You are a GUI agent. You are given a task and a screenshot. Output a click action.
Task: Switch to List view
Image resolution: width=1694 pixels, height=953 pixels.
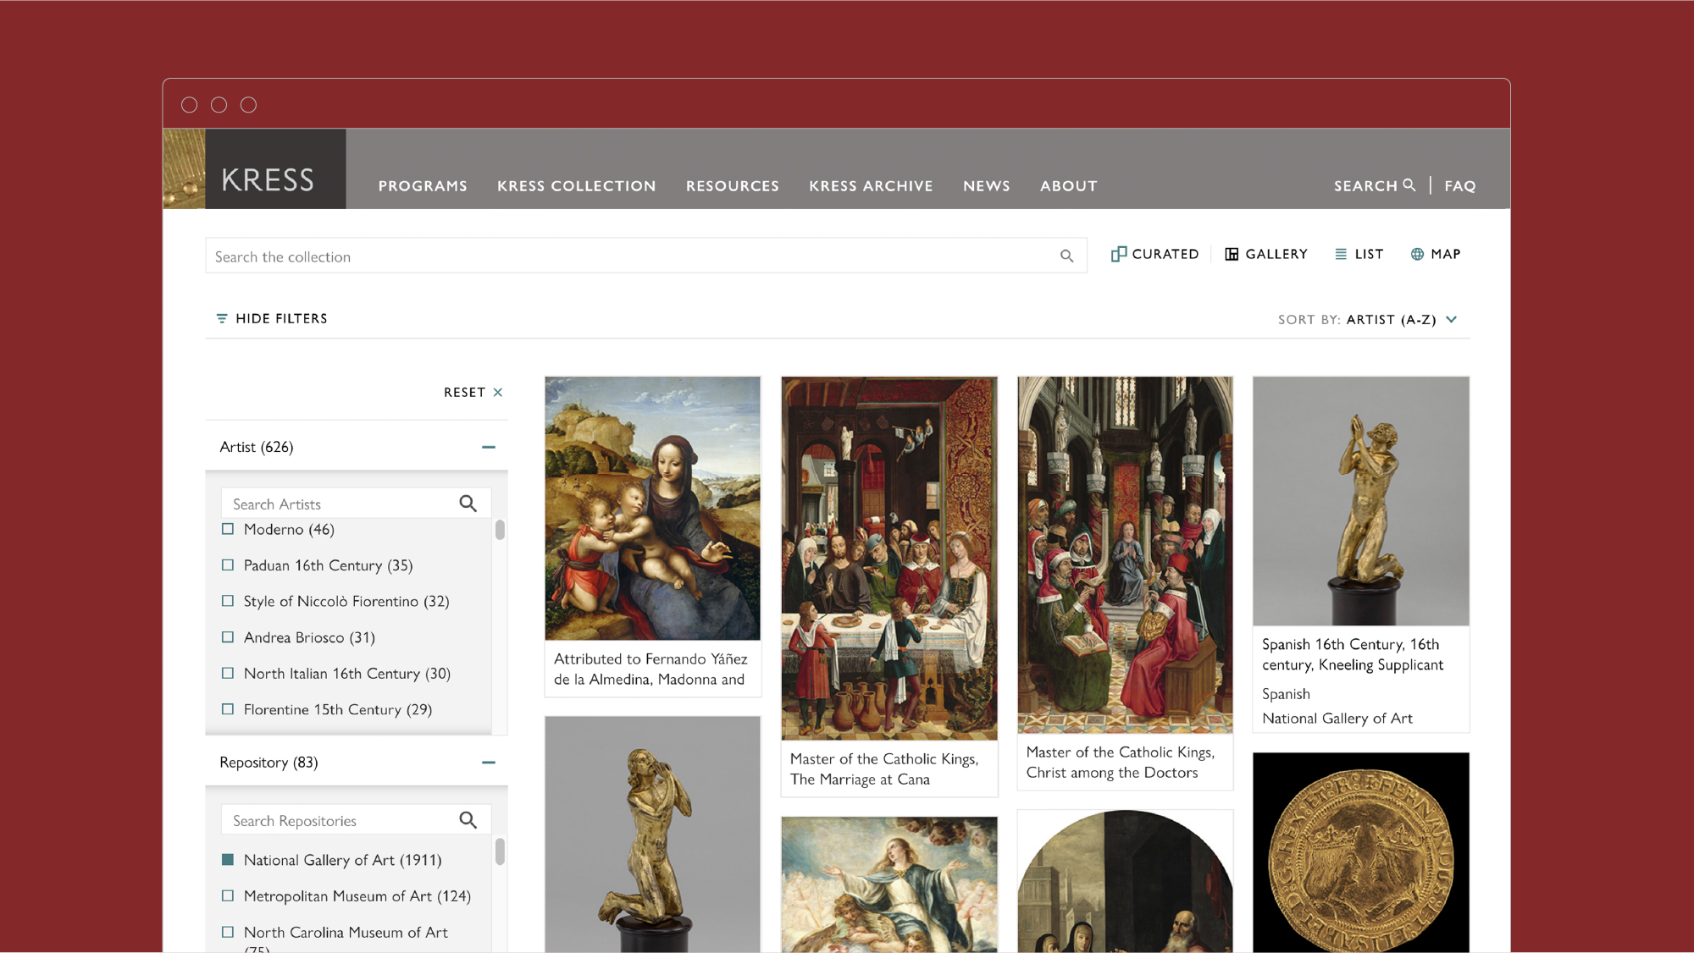[x=1359, y=254]
